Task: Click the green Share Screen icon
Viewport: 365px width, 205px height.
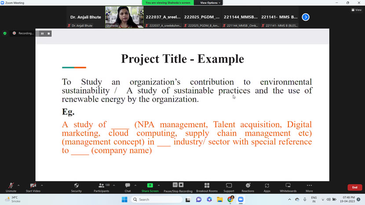Action: point(150,185)
